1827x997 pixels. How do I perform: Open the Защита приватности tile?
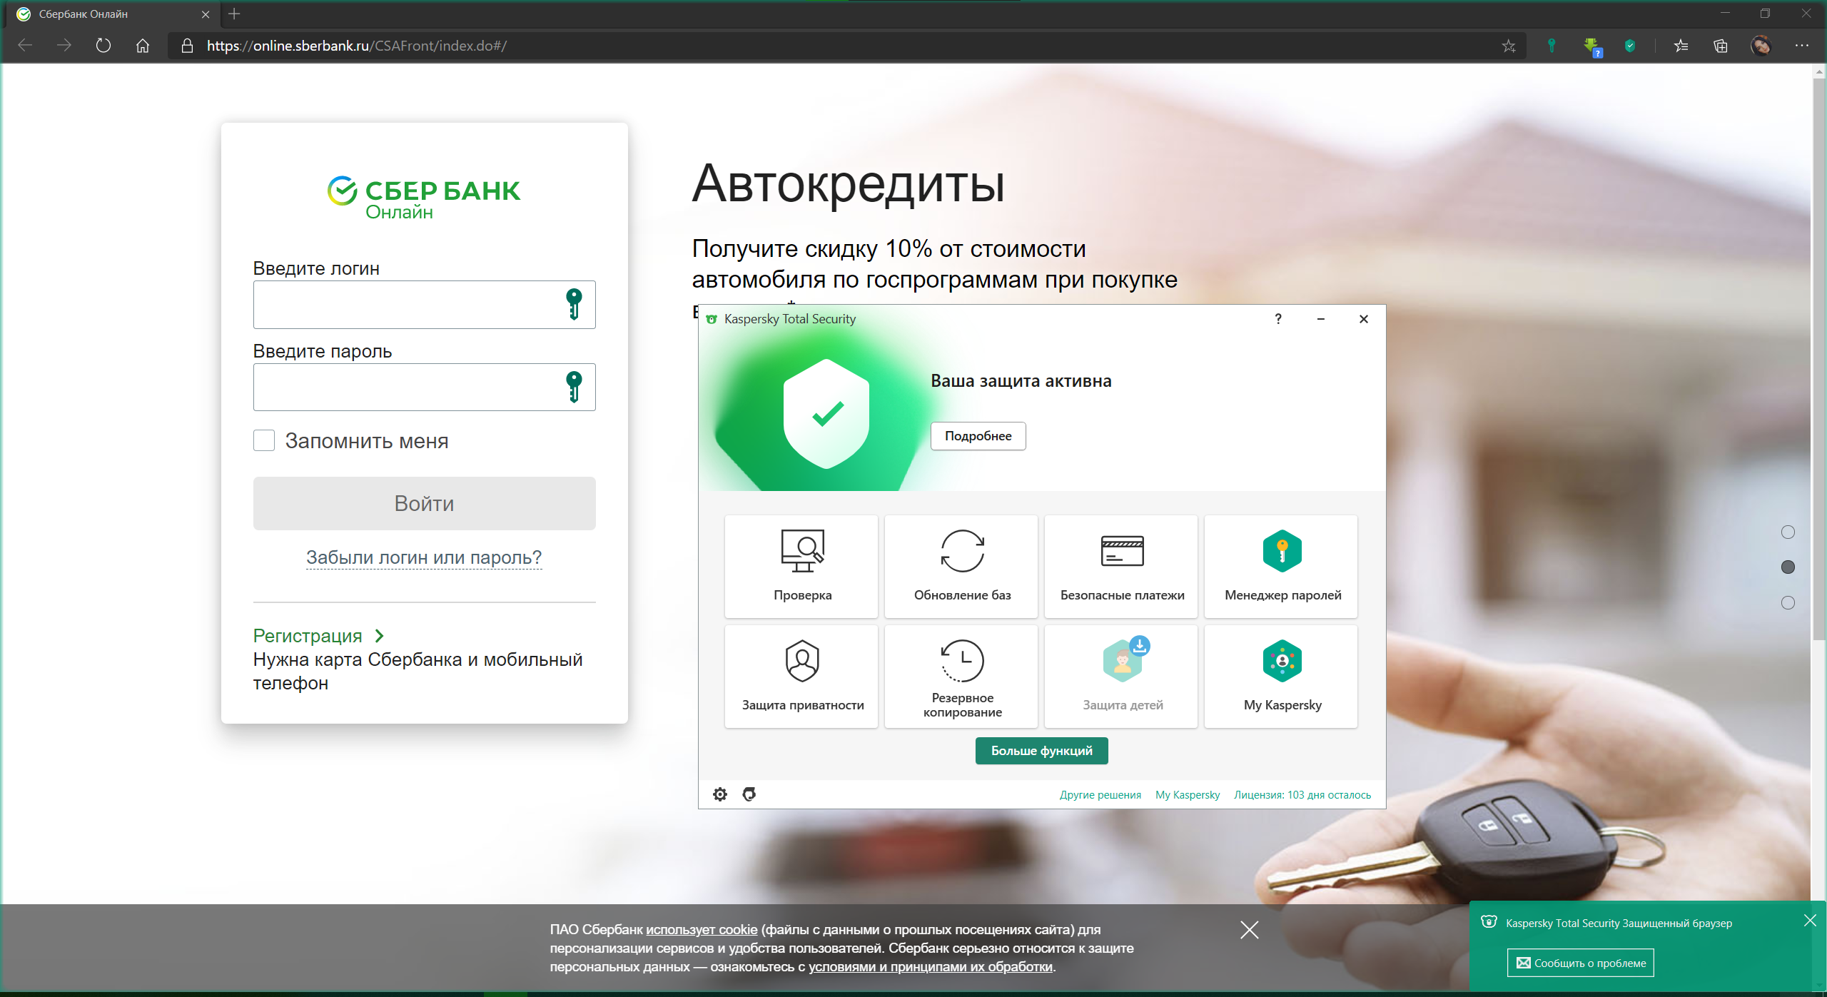(x=801, y=675)
